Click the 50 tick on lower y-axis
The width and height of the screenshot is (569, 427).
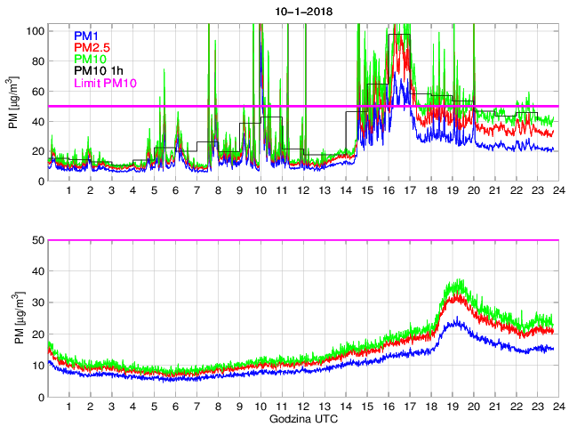point(37,240)
